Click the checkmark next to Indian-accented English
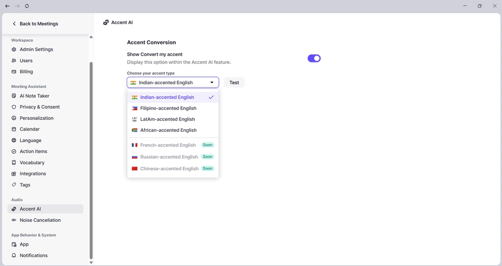 tap(211, 97)
